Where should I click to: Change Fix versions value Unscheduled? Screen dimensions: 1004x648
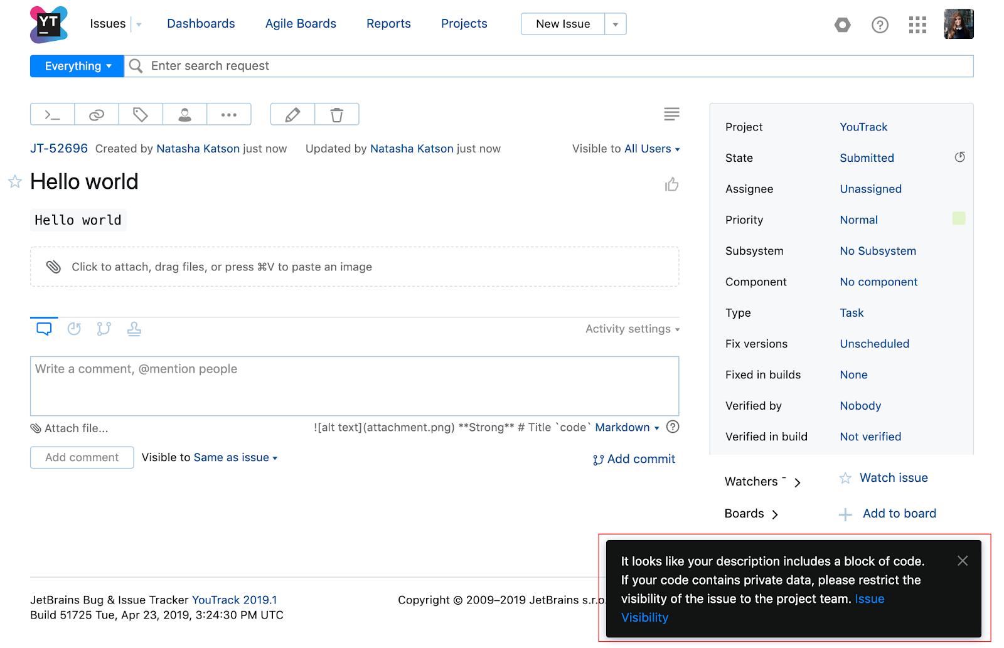[x=874, y=344]
